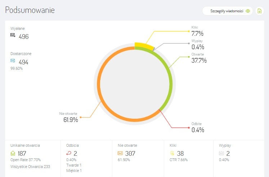Image resolution: width=269 pixels, height=177 pixels.
Task: Open the Unikalne otwarcia count 187
Action: click(x=22, y=154)
